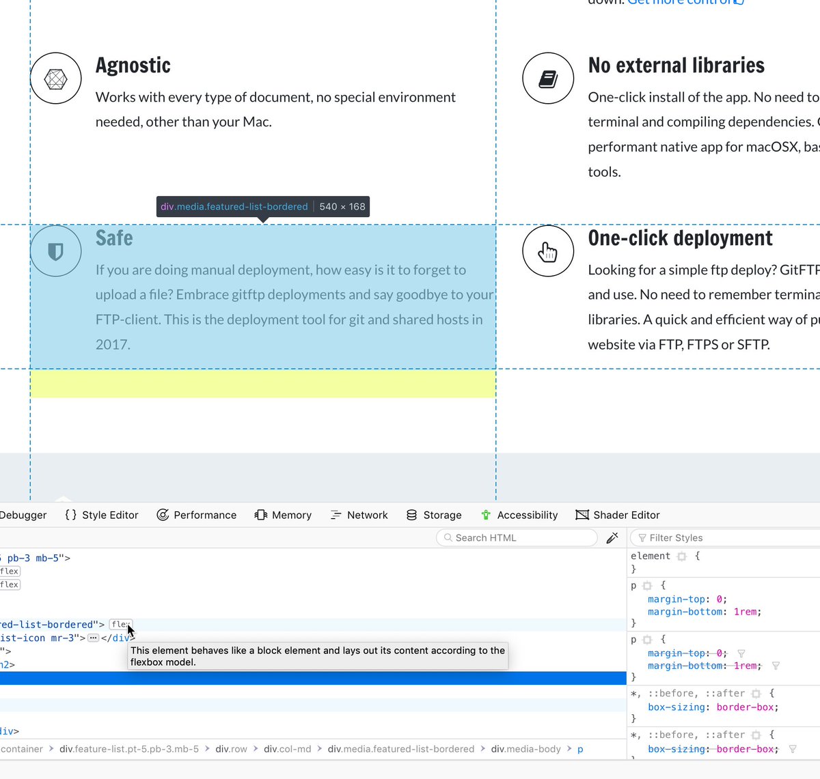The width and height of the screenshot is (820, 779).
Task: Click the No external libraries heading
Action: pyautogui.click(x=676, y=66)
